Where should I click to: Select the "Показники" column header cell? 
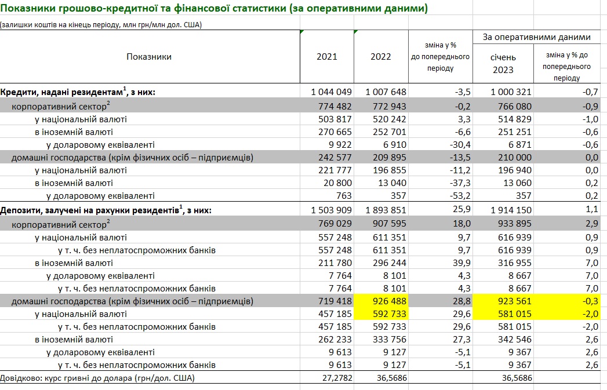point(149,57)
